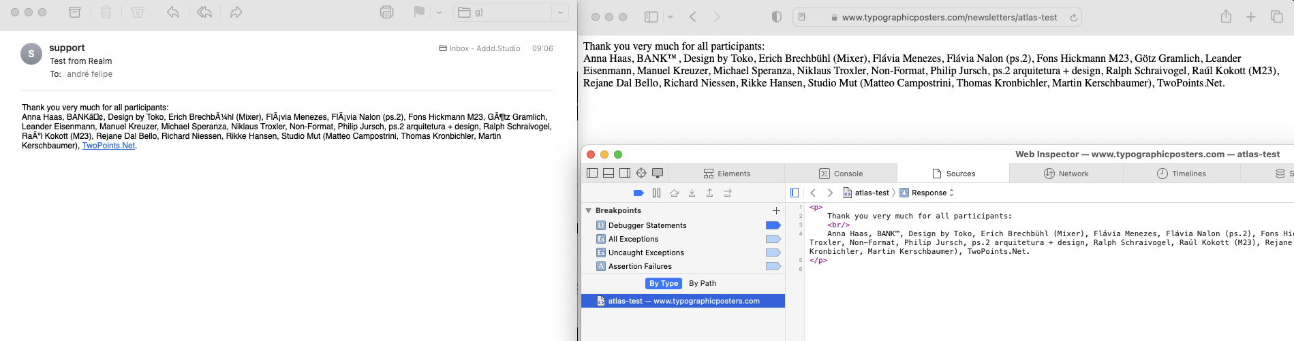Viewport: 1294px width, 341px height.
Task: Click Step Into debugger button
Action: 692,193
